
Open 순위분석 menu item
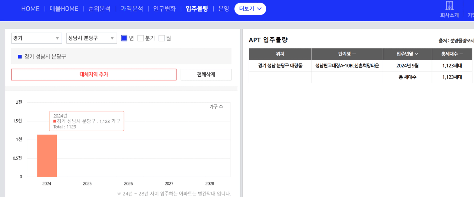click(99, 9)
